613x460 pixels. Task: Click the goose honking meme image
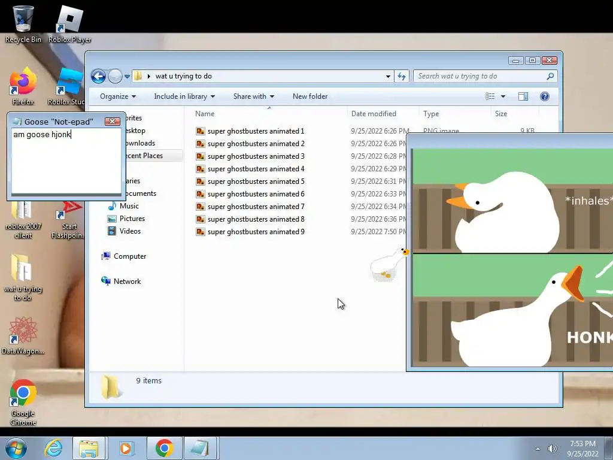click(x=513, y=258)
